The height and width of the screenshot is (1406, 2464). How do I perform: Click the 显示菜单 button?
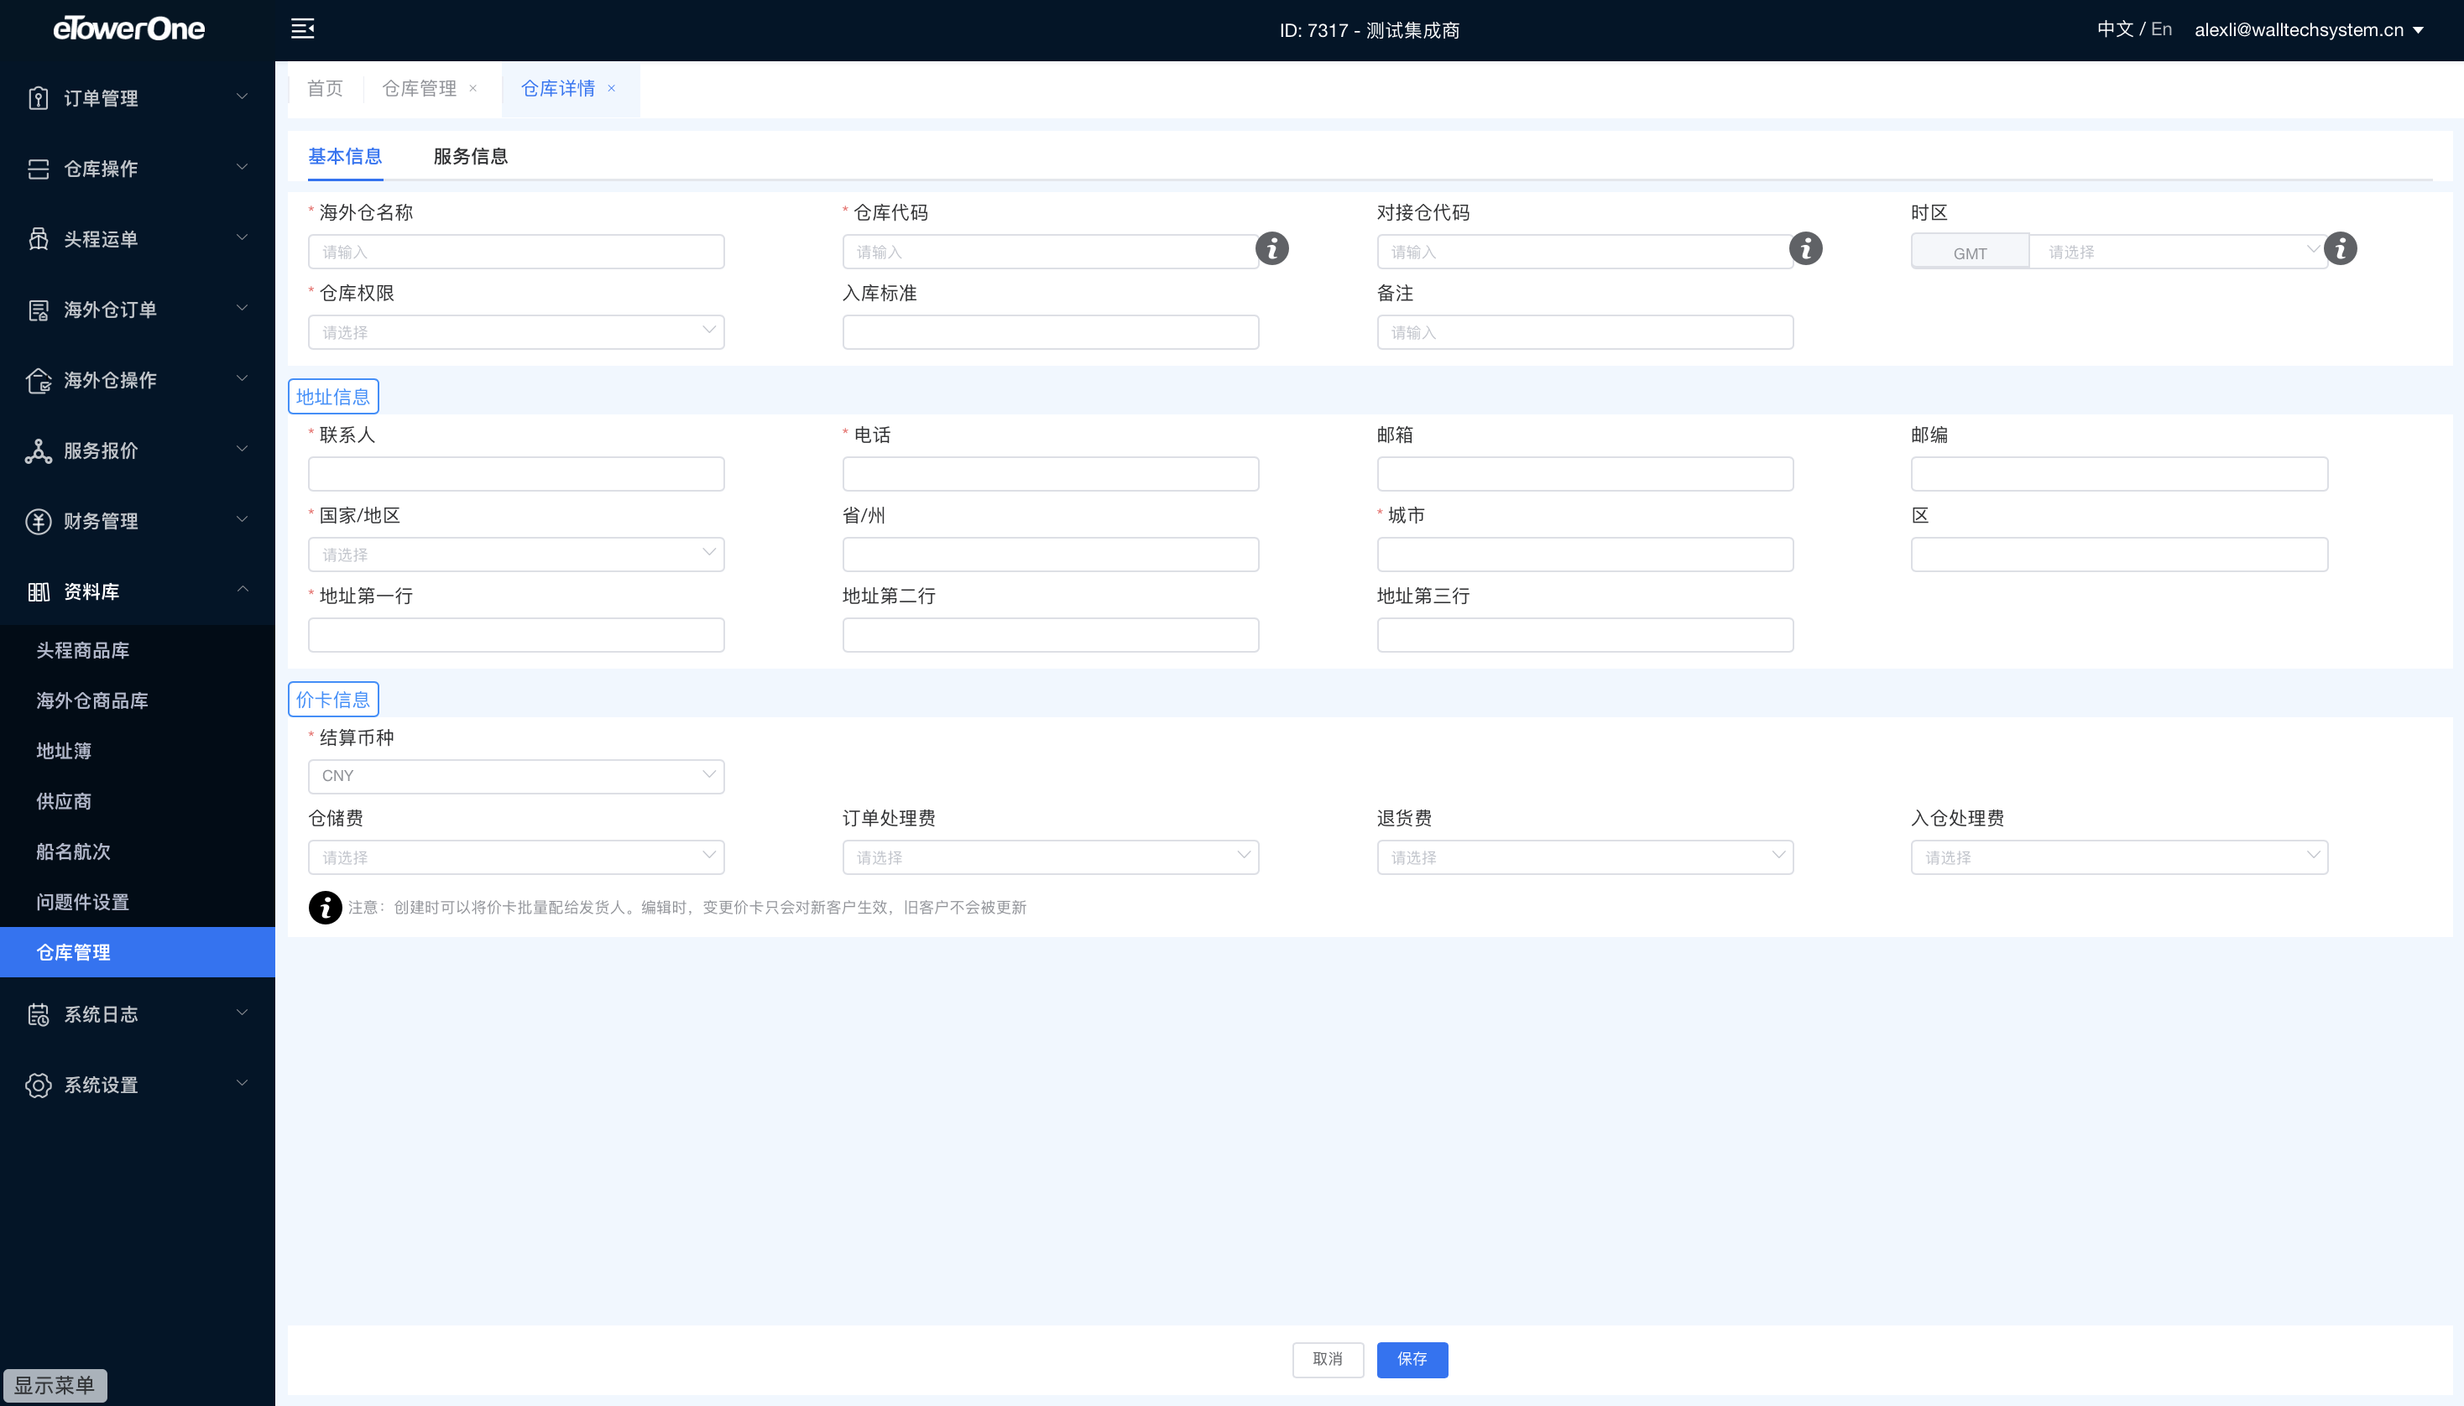tap(55, 1386)
